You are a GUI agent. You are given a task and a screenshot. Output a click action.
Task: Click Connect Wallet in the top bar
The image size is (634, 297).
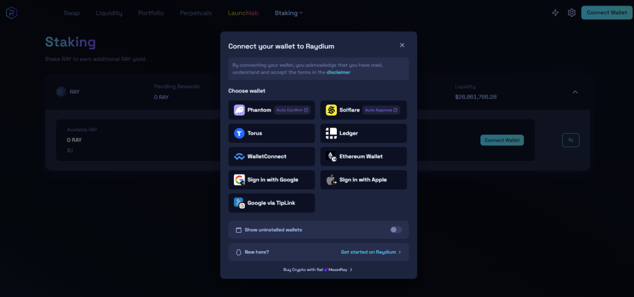[x=607, y=12]
